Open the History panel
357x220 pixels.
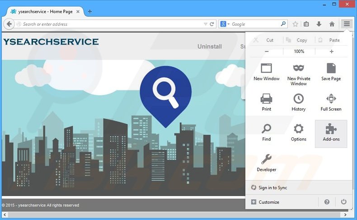299,103
